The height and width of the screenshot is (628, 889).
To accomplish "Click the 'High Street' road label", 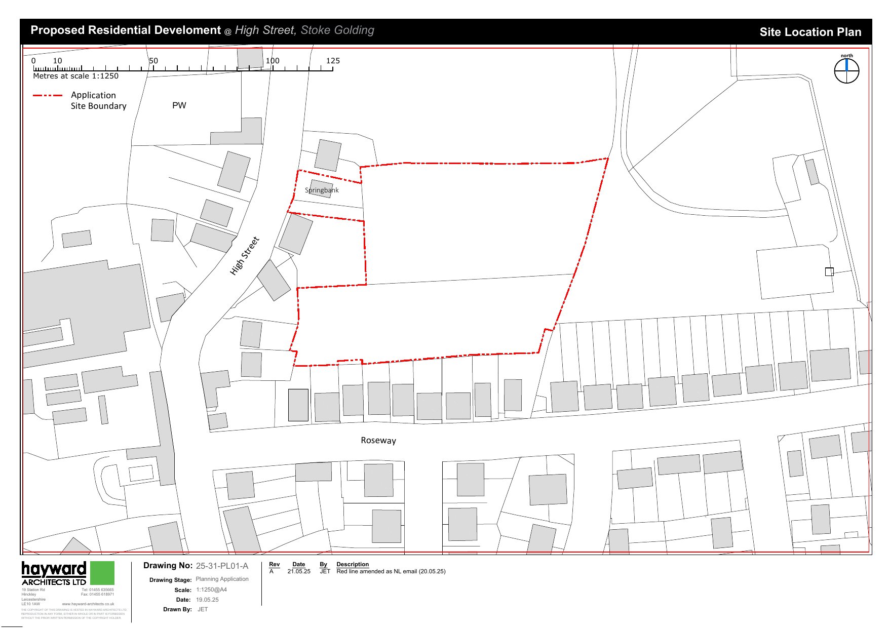I will (244, 256).
